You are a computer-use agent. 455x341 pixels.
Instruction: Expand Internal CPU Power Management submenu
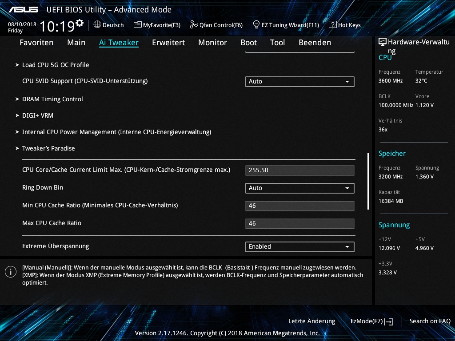(x=116, y=132)
